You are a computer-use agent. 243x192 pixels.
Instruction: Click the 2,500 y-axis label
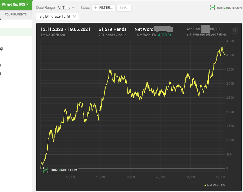tap(230, 98)
